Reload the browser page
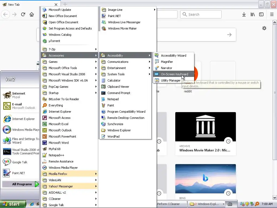277x208 pixels. (23, 14)
